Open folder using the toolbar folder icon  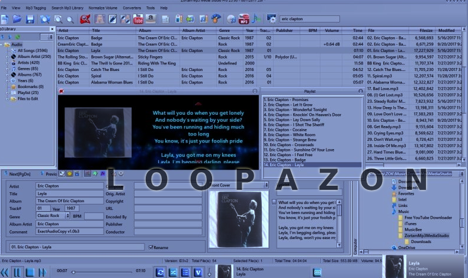click(x=17, y=20)
